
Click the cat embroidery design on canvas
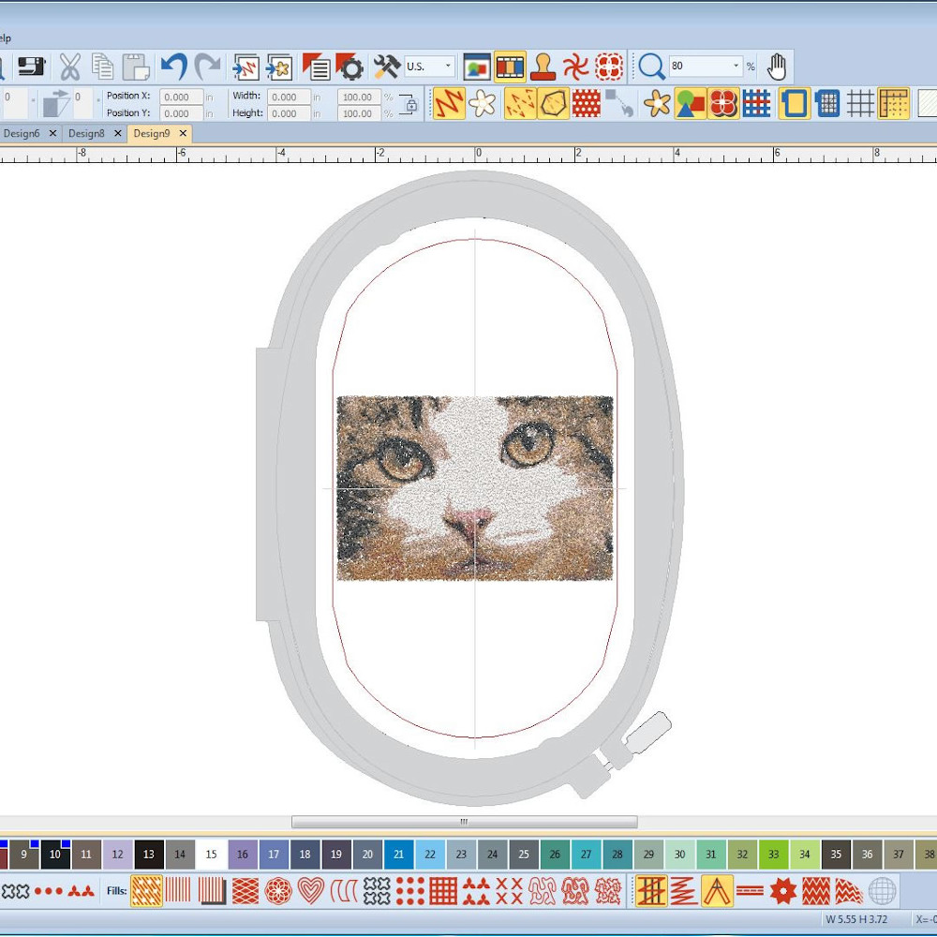(x=475, y=487)
